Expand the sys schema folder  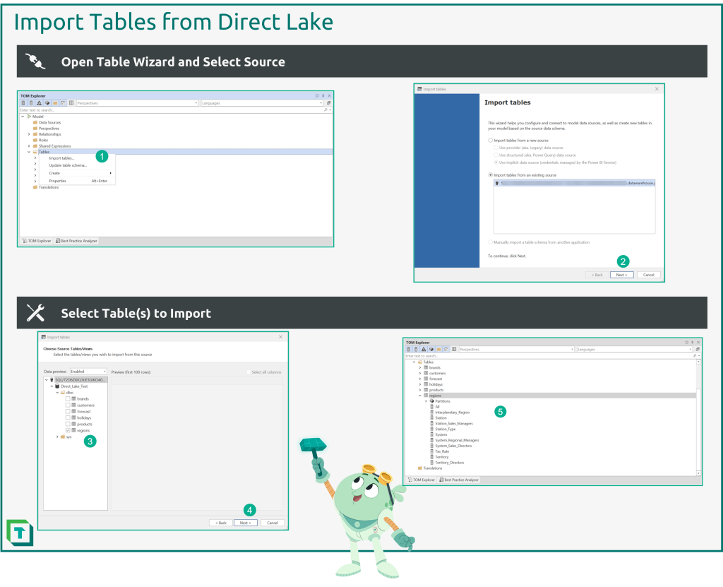click(x=57, y=437)
